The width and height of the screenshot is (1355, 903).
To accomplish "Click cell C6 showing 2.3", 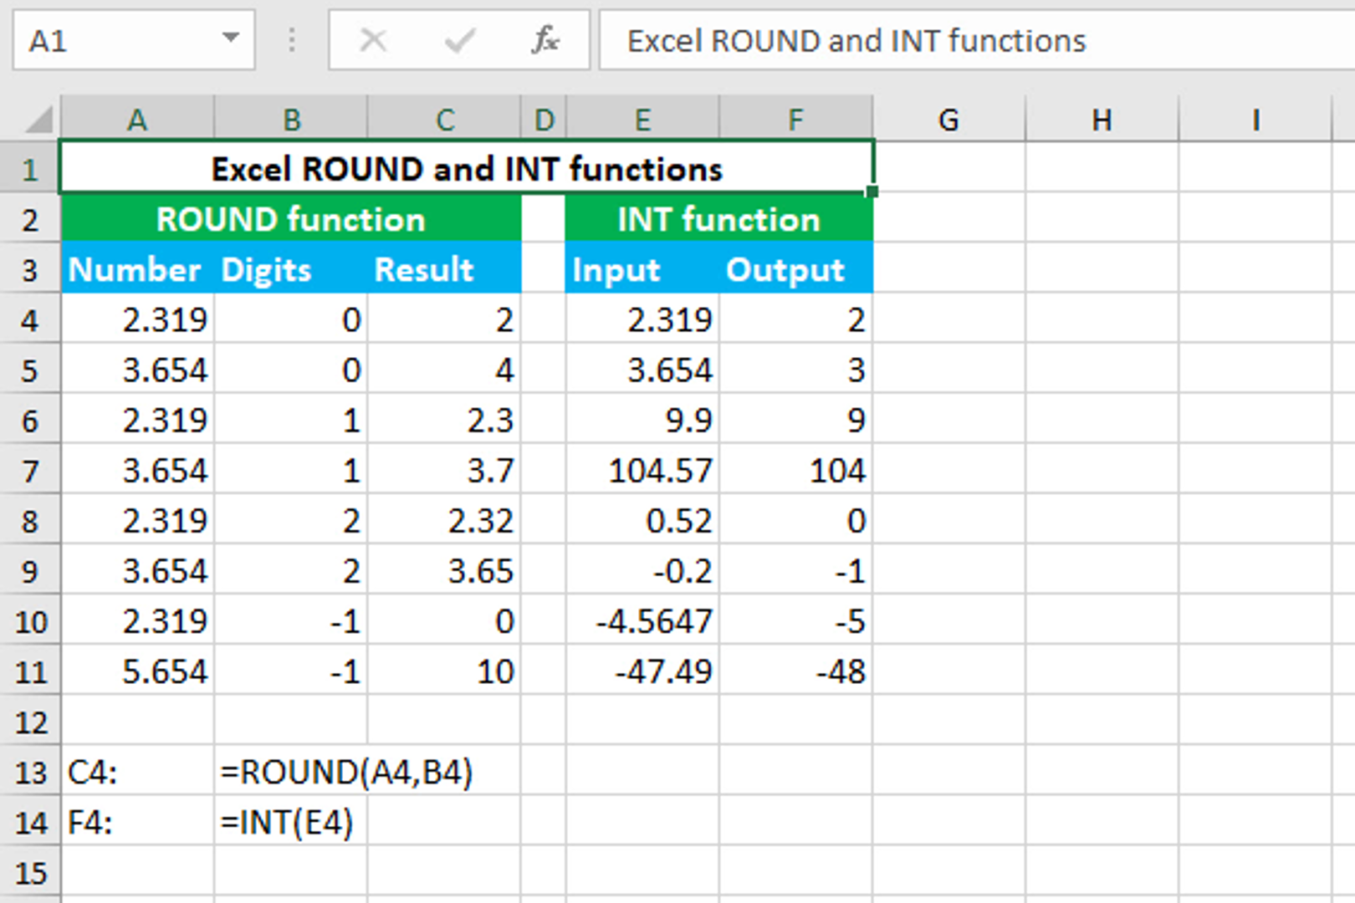I will coord(444,420).
